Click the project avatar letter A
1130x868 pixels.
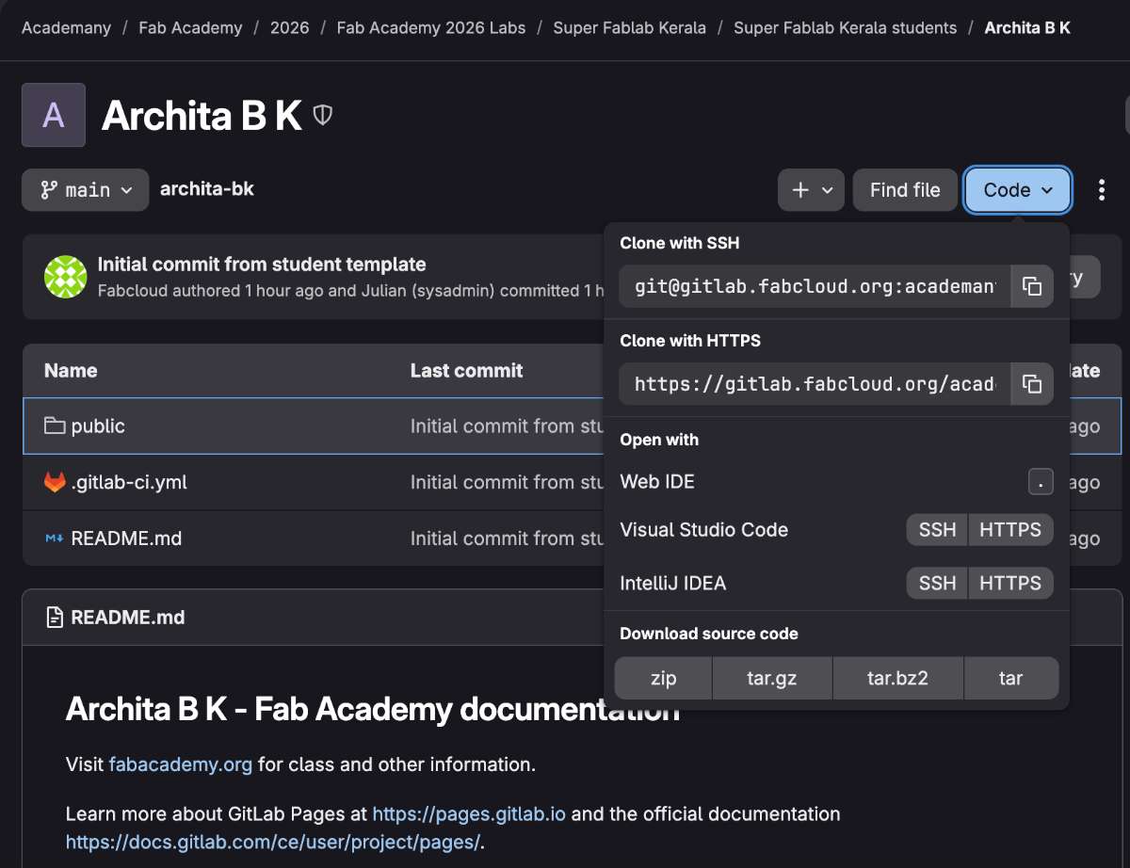(54, 115)
